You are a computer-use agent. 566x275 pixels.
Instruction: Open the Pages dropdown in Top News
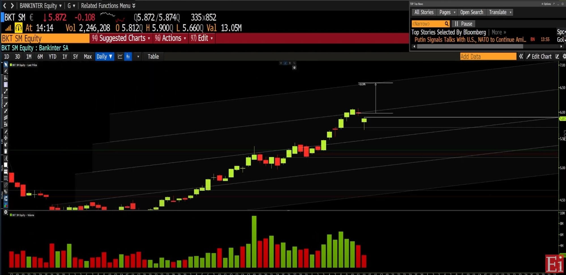[447, 12]
